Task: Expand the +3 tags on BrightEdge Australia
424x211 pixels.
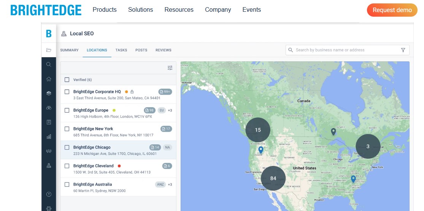Action: tap(170, 184)
